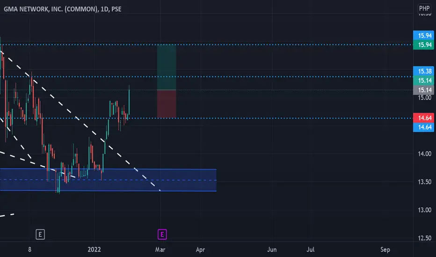
Task: Click the Mar label on time axis
Action: pos(160,250)
